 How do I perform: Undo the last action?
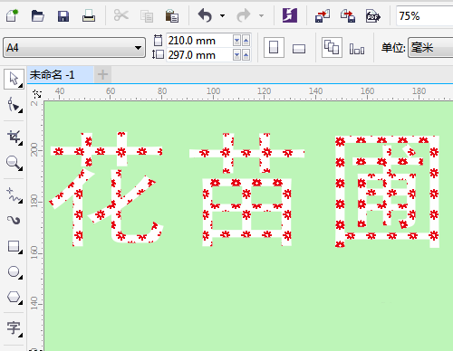(205, 15)
